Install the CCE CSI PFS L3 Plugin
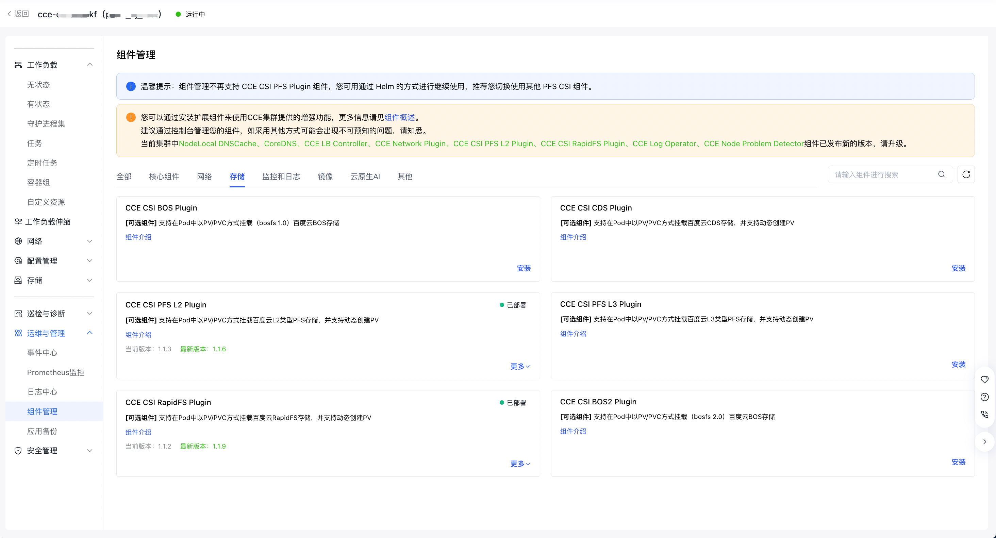The image size is (996, 538). (x=959, y=365)
